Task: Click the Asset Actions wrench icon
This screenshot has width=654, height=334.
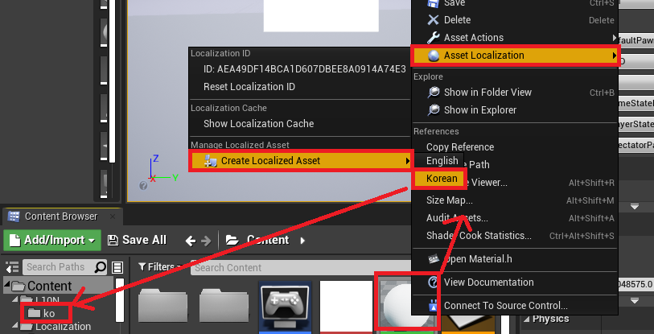Action: pyautogui.click(x=433, y=38)
